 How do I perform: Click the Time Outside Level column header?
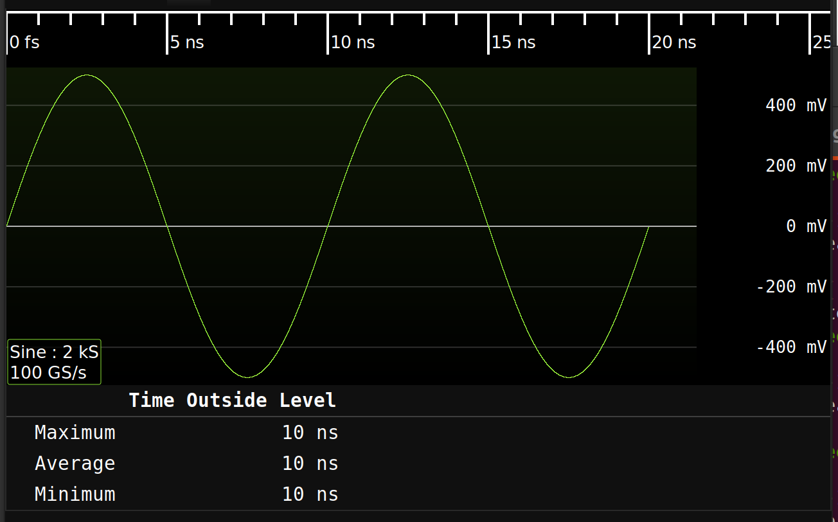tap(233, 401)
